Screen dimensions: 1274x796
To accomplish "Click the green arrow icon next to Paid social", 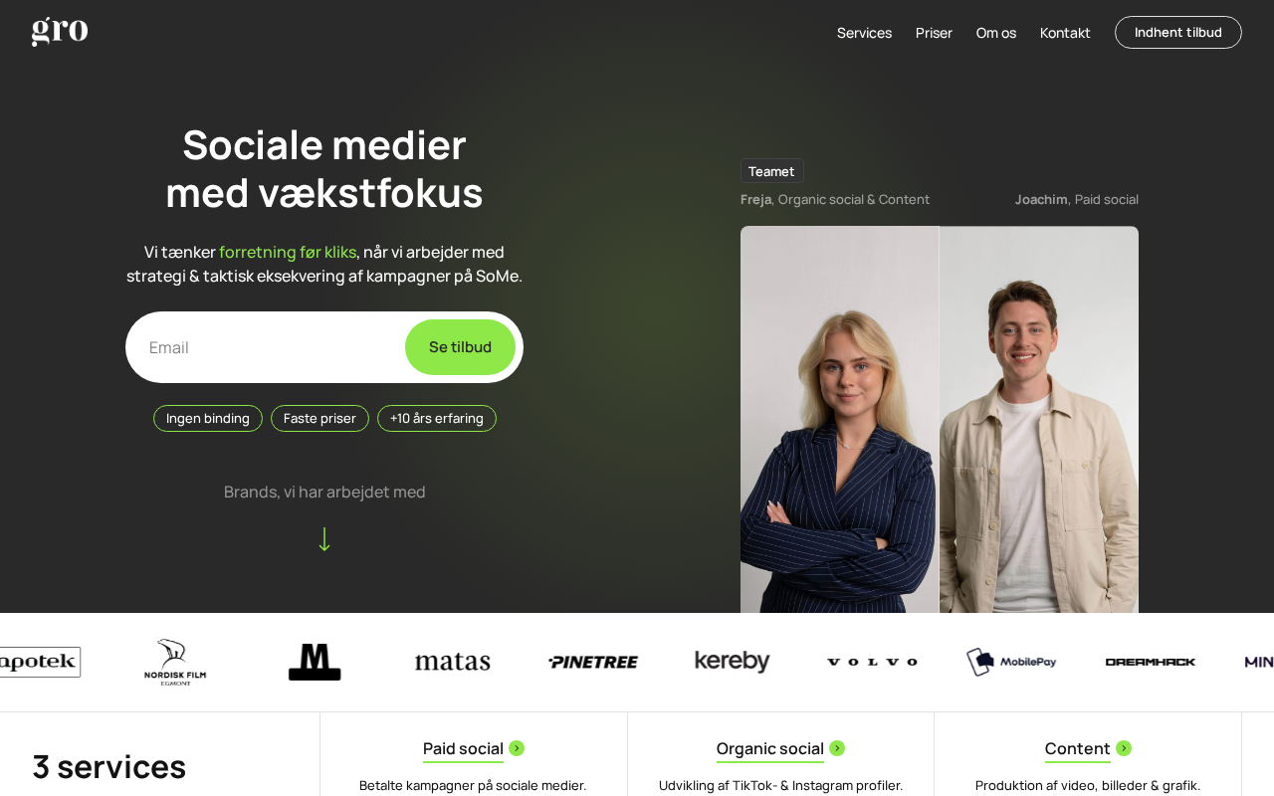I will click(517, 748).
